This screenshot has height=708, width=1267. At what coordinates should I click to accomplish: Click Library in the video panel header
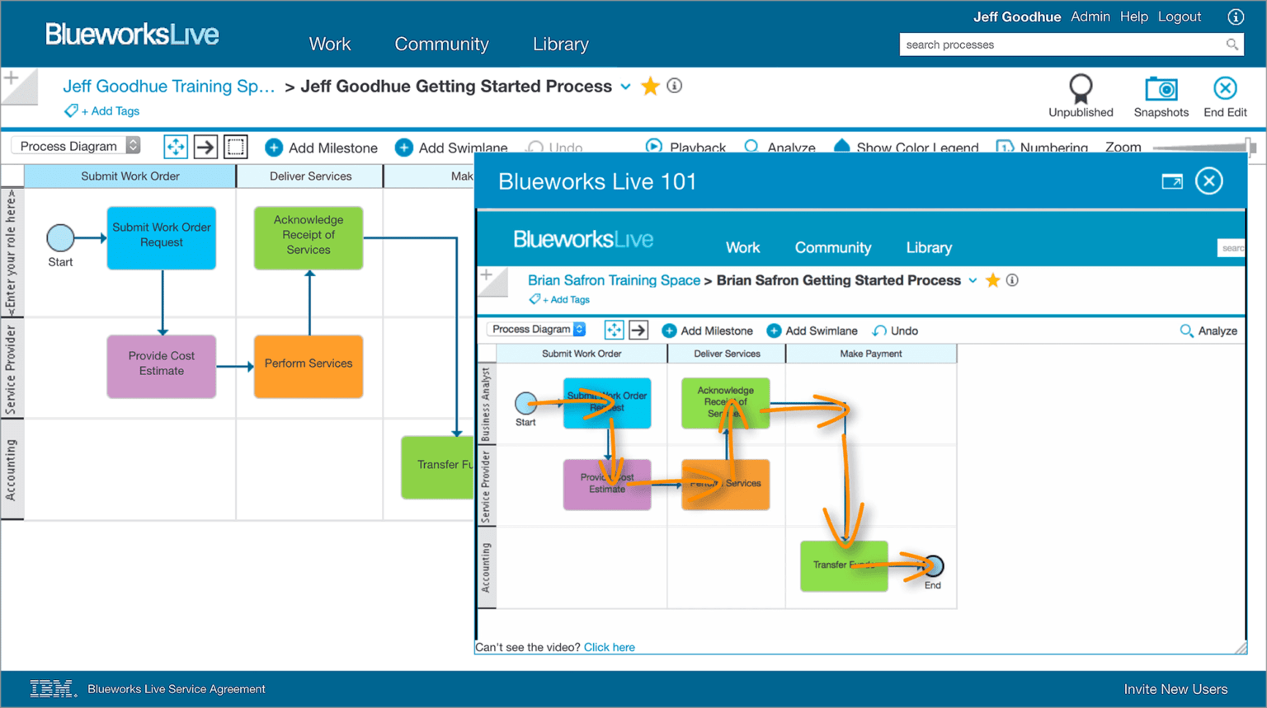(929, 247)
